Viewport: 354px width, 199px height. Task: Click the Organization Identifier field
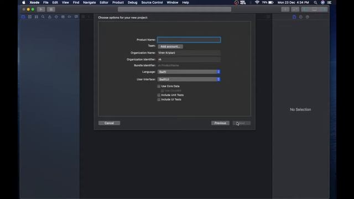pyautogui.click(x=189, y=59)
